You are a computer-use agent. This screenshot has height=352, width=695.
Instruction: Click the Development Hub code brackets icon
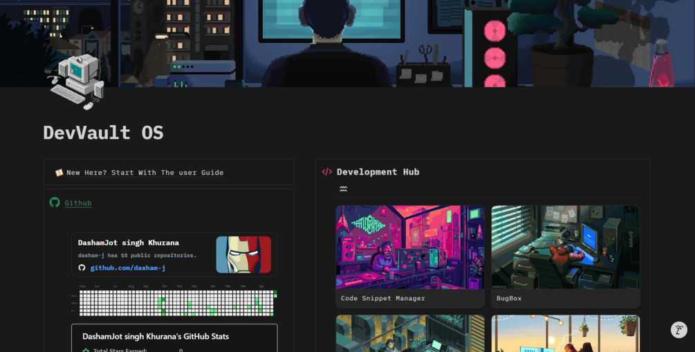click(x=327, y=172)
